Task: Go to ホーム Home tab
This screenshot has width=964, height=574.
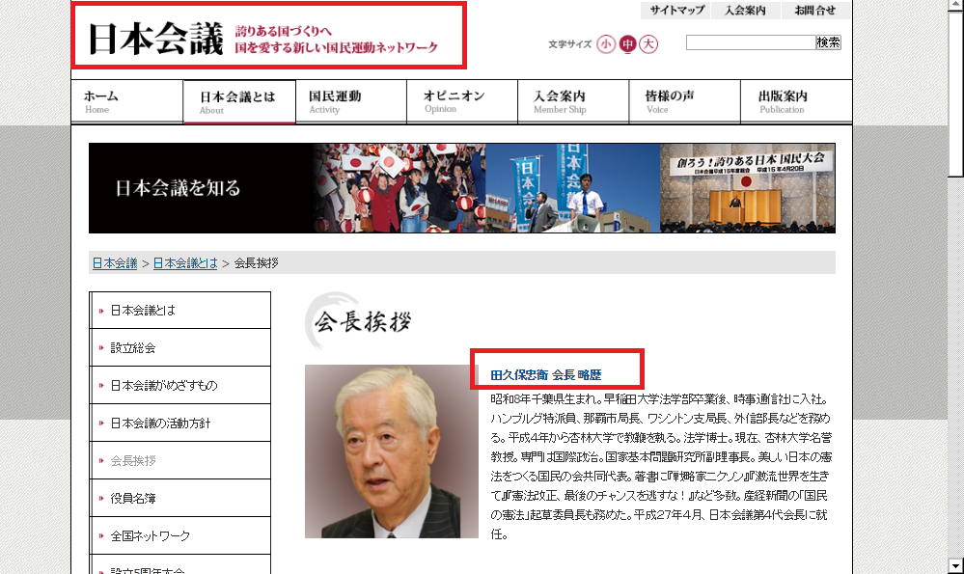Action: click(126, 102)
